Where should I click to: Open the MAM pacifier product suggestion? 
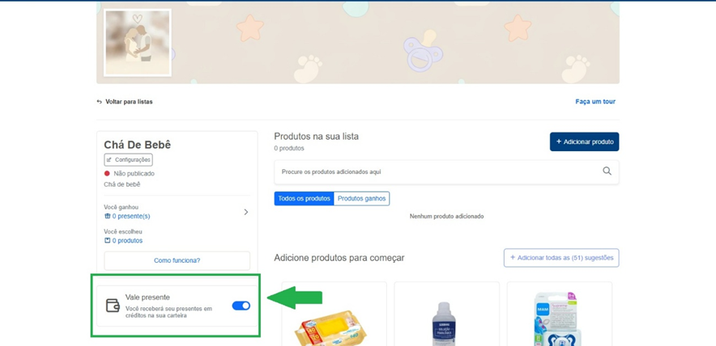[558, 319]
